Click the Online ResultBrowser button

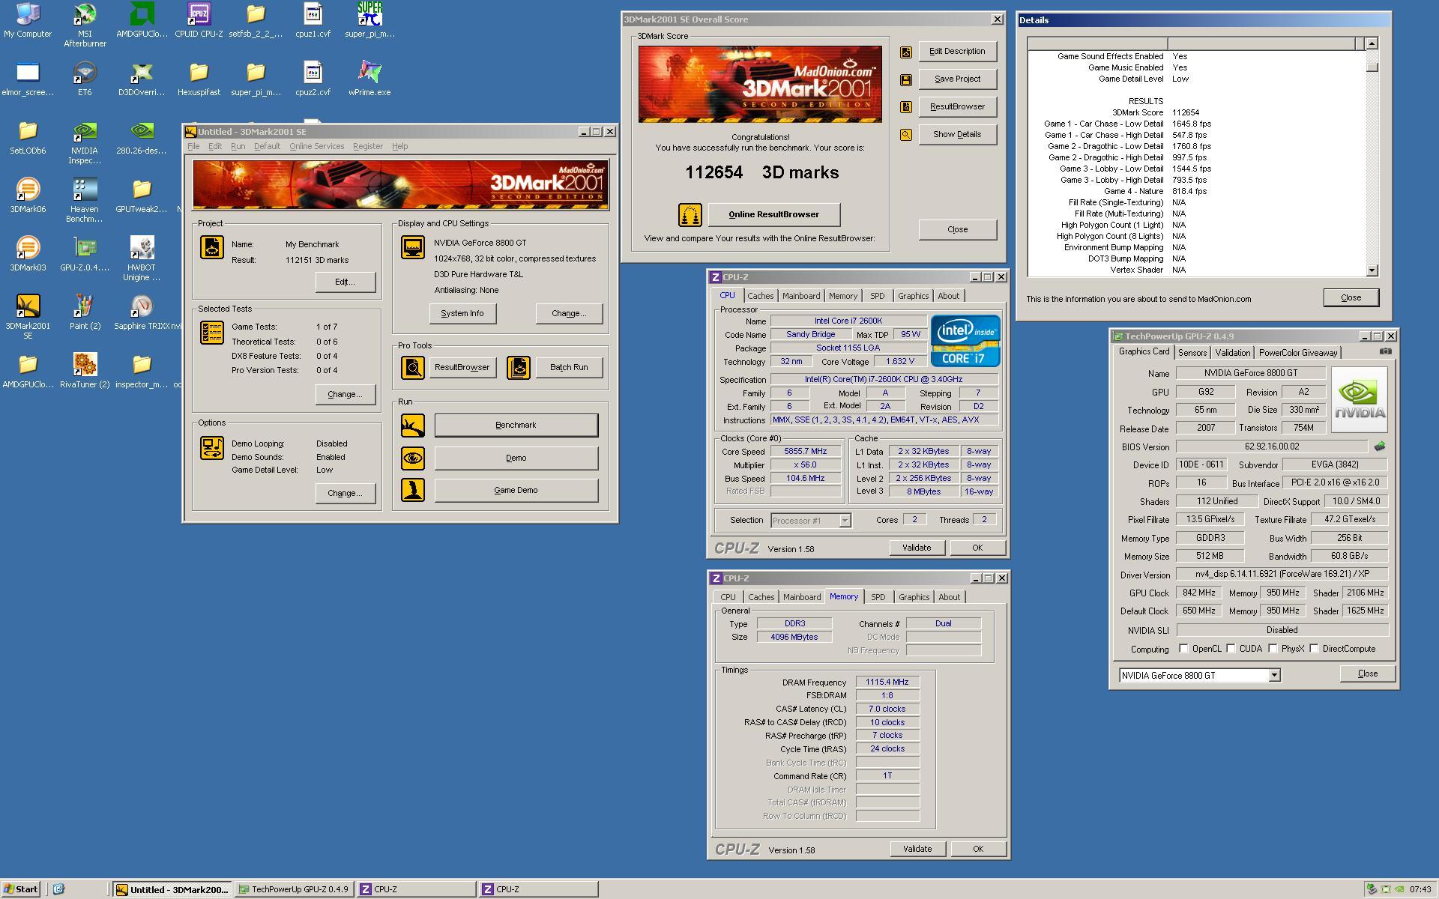[x=773, y=215]
